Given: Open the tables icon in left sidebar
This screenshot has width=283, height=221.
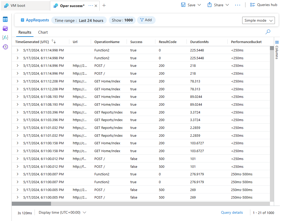Looking at the screenshot, I should [x=5, y=20].
